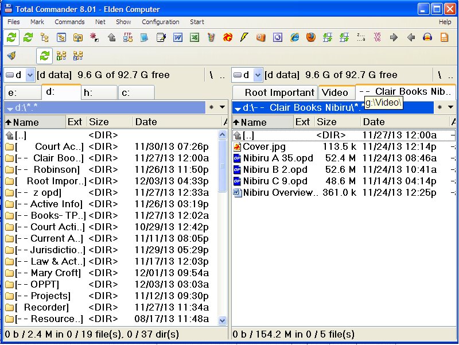Open the Mark menu
459x345 pixels.
pos(37,22)
